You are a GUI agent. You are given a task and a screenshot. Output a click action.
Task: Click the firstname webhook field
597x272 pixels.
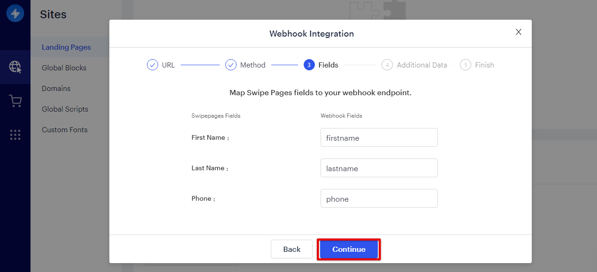click(x=379, y=137)
